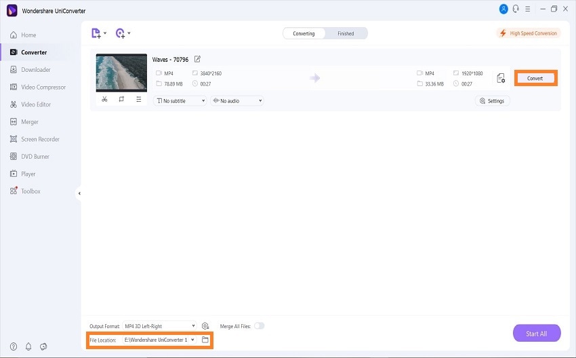Enable High Speed Conversion
This screenshot has height=358, width=576.
coord(529,33)
